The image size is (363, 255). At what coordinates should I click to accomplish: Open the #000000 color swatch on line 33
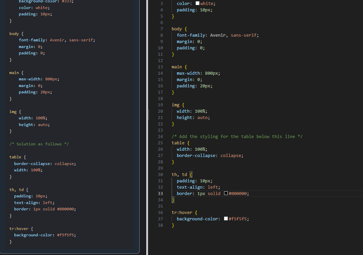coord(226,193)
